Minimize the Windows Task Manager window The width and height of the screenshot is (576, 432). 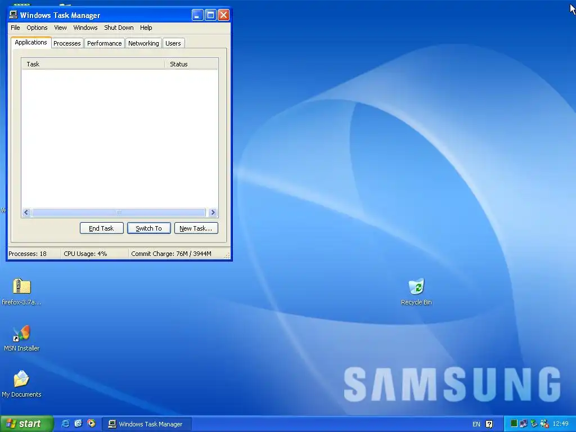pos(197,15)
